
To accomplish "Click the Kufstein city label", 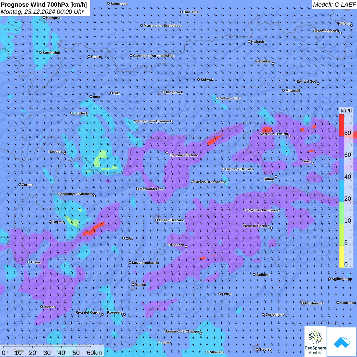I will click(258, 42).
